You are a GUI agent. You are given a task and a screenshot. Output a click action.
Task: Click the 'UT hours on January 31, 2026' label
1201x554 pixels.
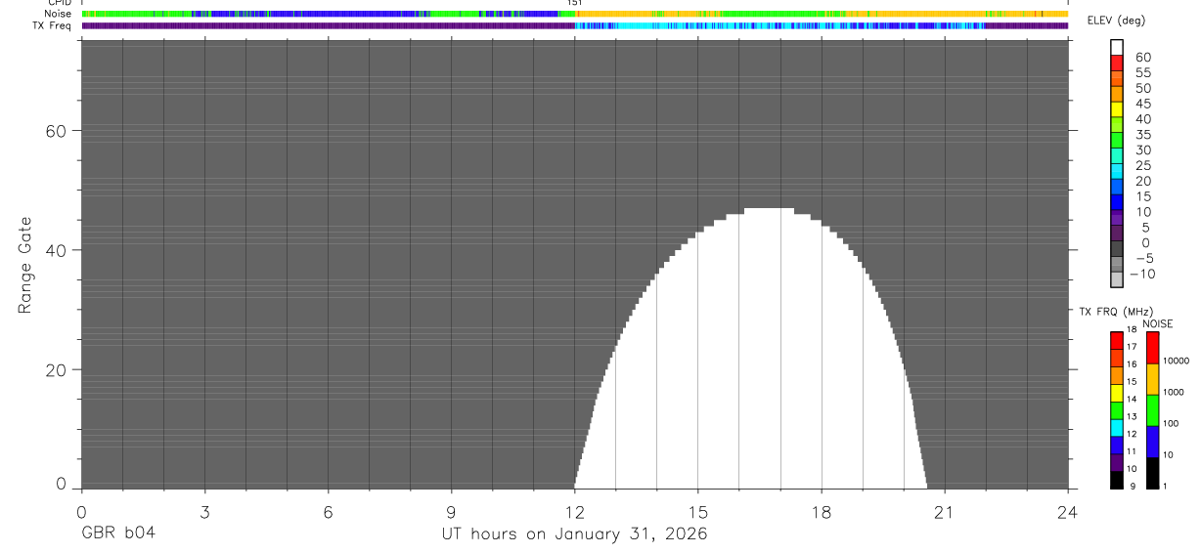point(575,534)
